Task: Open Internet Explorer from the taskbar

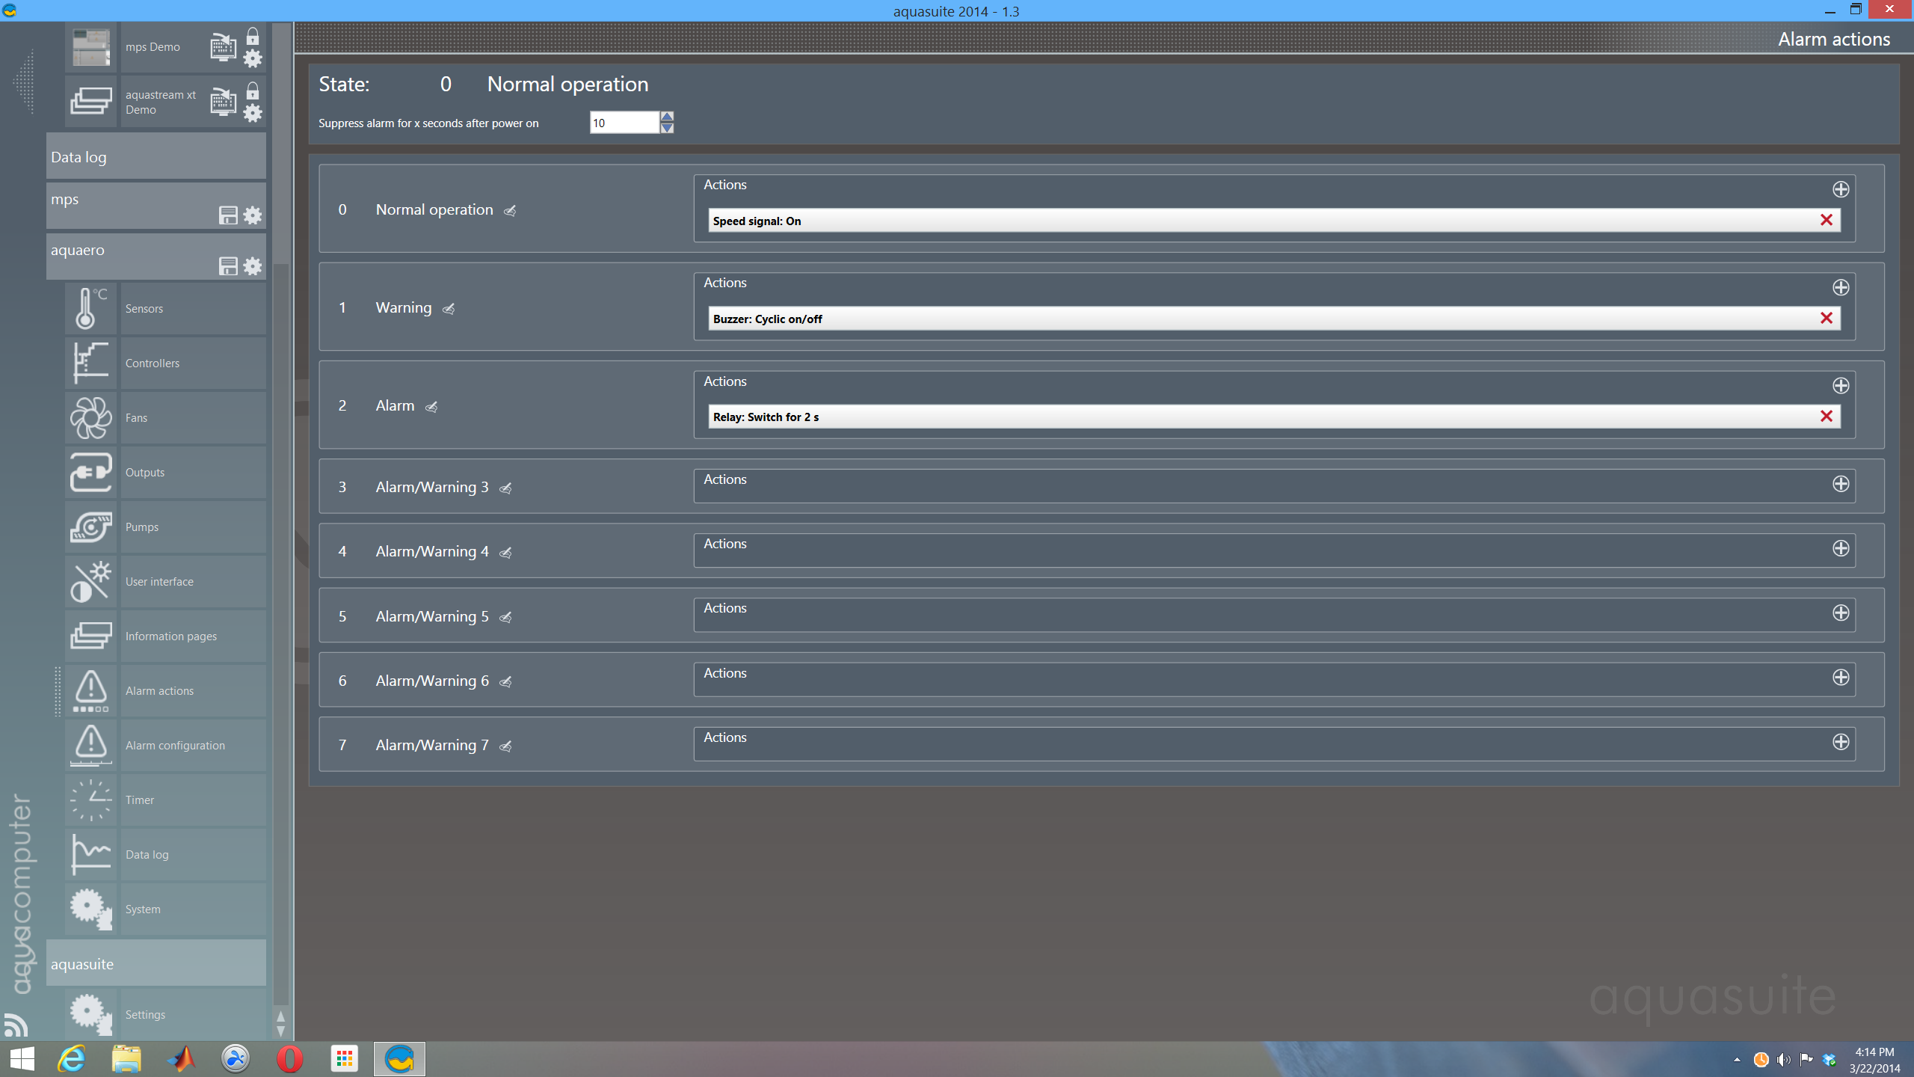Action: point(73,1059)
